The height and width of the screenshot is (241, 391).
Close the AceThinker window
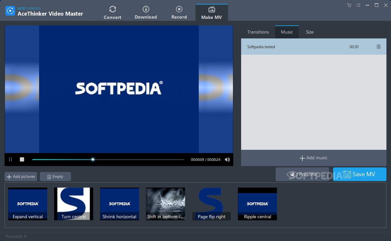[x=385, y=5]
